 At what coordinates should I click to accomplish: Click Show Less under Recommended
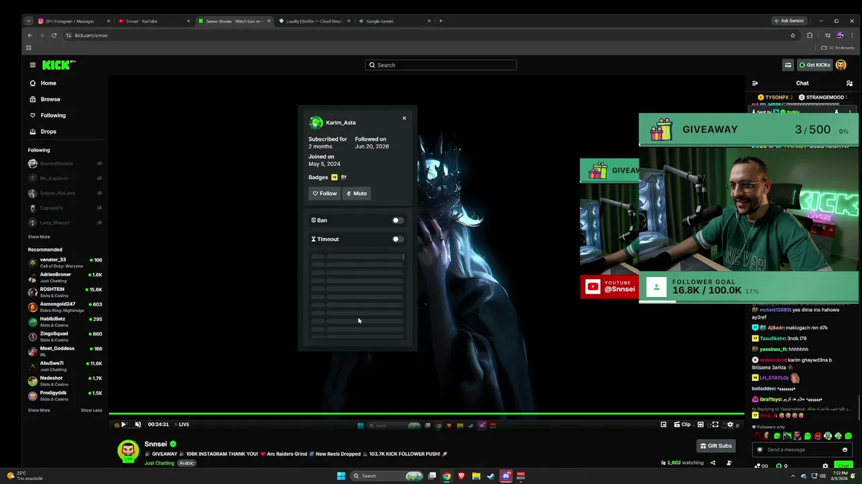tap(92, 410)
